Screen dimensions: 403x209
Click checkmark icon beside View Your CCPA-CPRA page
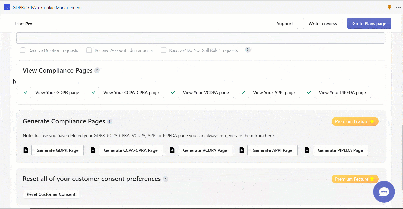coord(94,92)
